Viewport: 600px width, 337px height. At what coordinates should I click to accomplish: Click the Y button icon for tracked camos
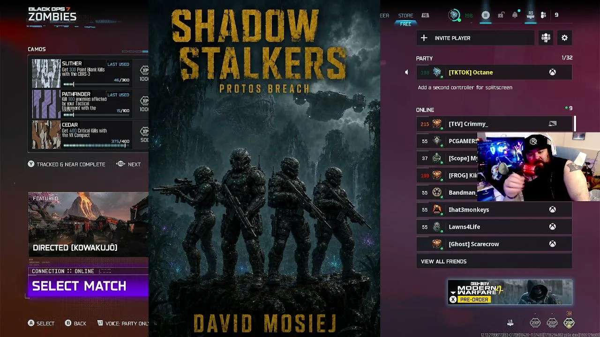click(31, 164)
